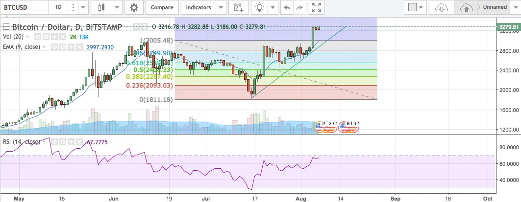The height and width of the screenshot is (202, 521).
Task: Create a new alert with alarm clock icon
Action: pos(238,7)
